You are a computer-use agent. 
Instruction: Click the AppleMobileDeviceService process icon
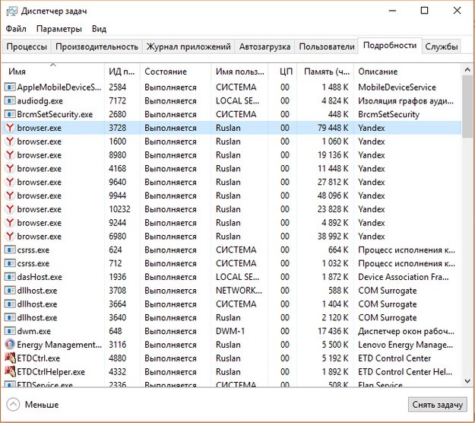[10, 87]
